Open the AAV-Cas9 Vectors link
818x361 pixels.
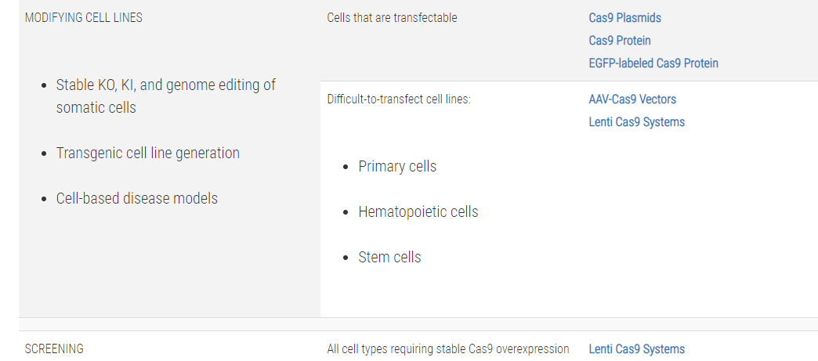coord(632,99)
